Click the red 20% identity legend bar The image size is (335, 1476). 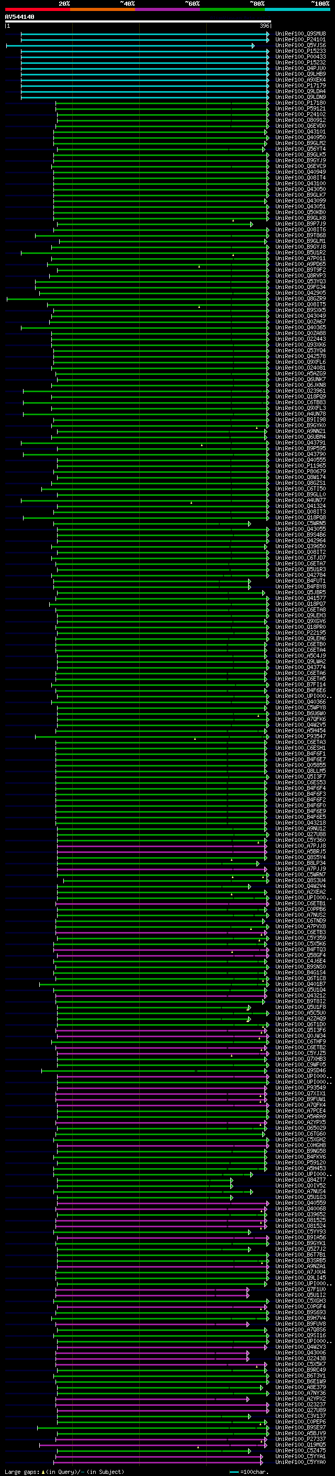pyautogui.click(x=37, y=9)
